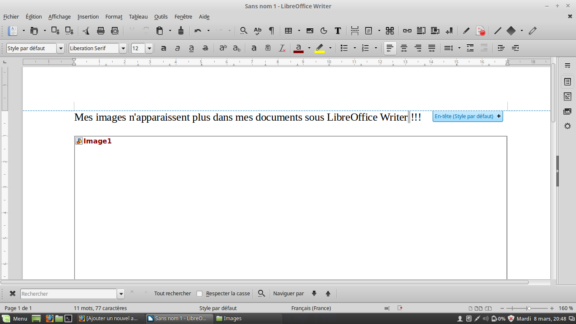Image resolution: width=576 pixels, height=324 pixels.
Task: Apply superscript formatting
Action: tap(223, 48)
